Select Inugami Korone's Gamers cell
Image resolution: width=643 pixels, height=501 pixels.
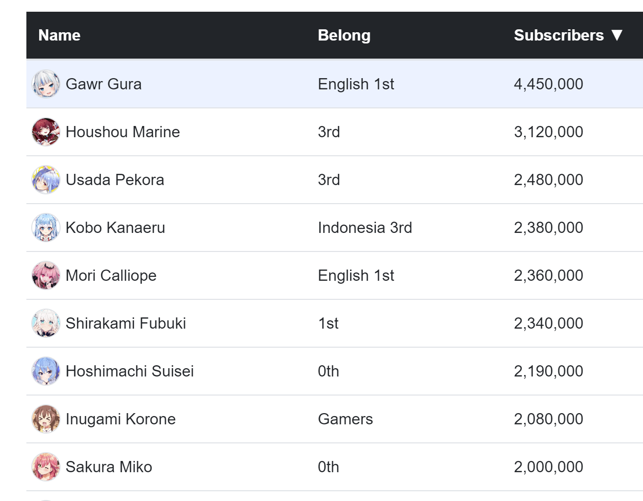coord(345,419)
